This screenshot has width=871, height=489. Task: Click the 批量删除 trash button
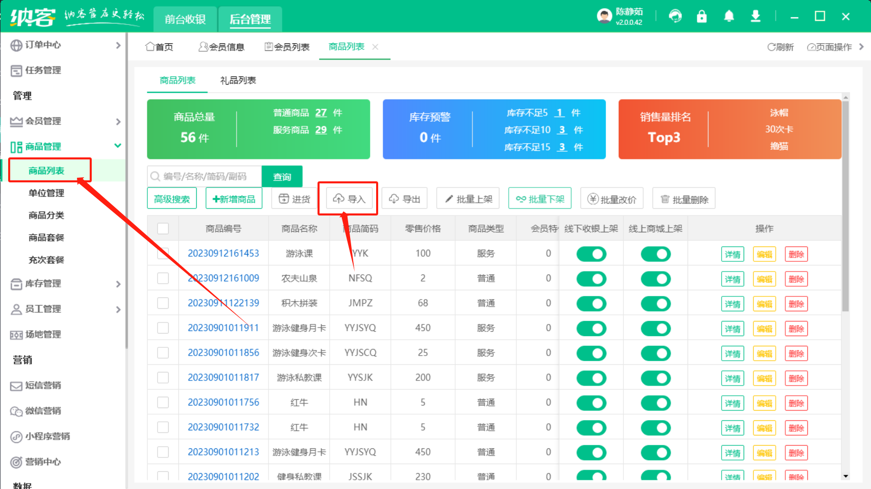[x=684, y=199]
